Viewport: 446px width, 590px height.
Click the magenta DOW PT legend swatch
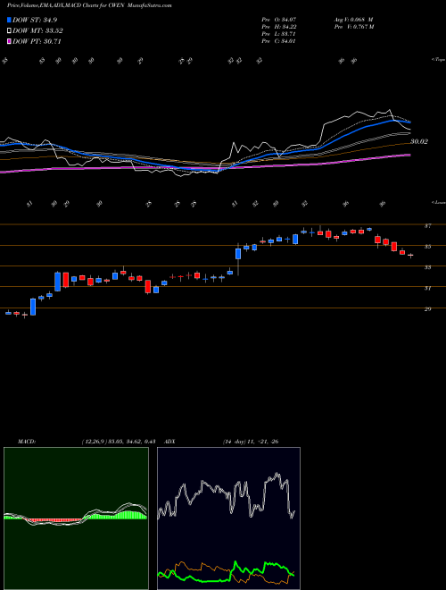coord(9,41)
